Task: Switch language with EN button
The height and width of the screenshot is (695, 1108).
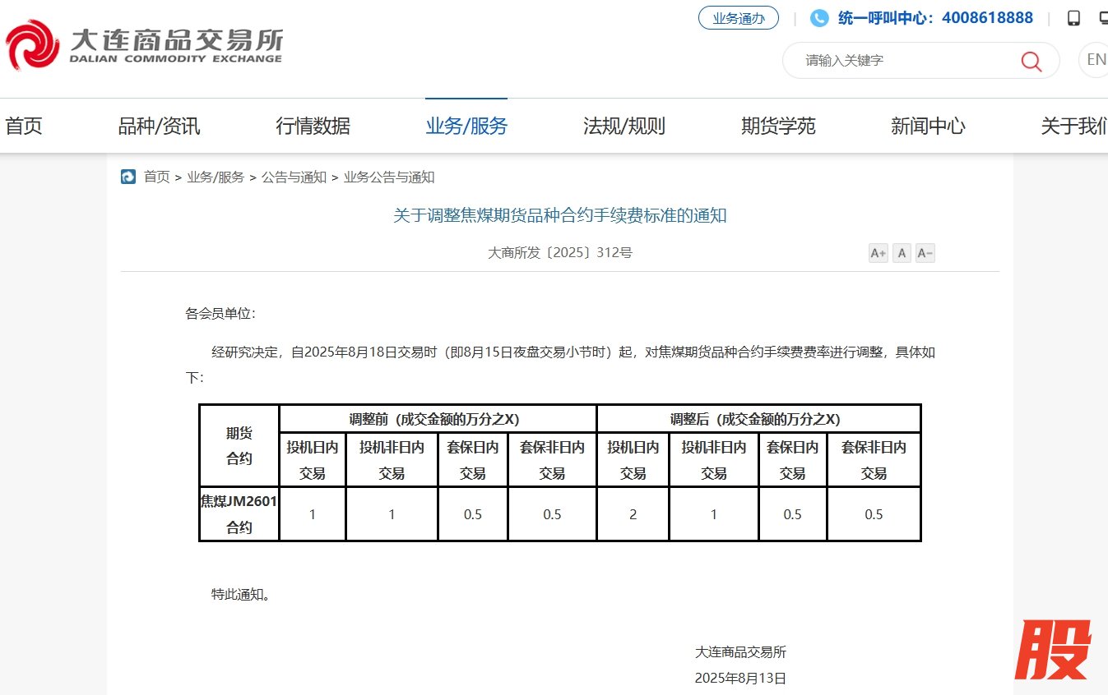Action: (1095, 60)
